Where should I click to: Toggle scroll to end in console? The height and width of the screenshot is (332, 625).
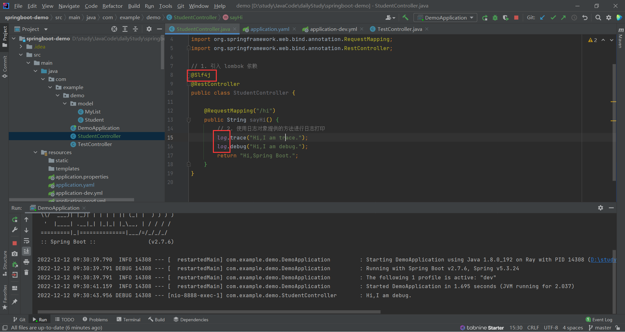[26, 251]
